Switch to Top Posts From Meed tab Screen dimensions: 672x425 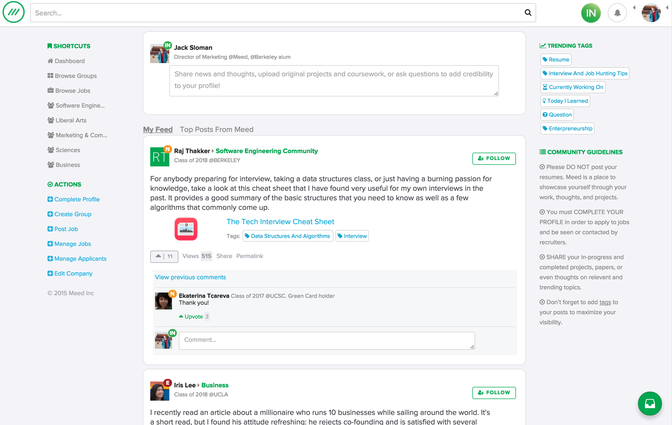(217, 129)
